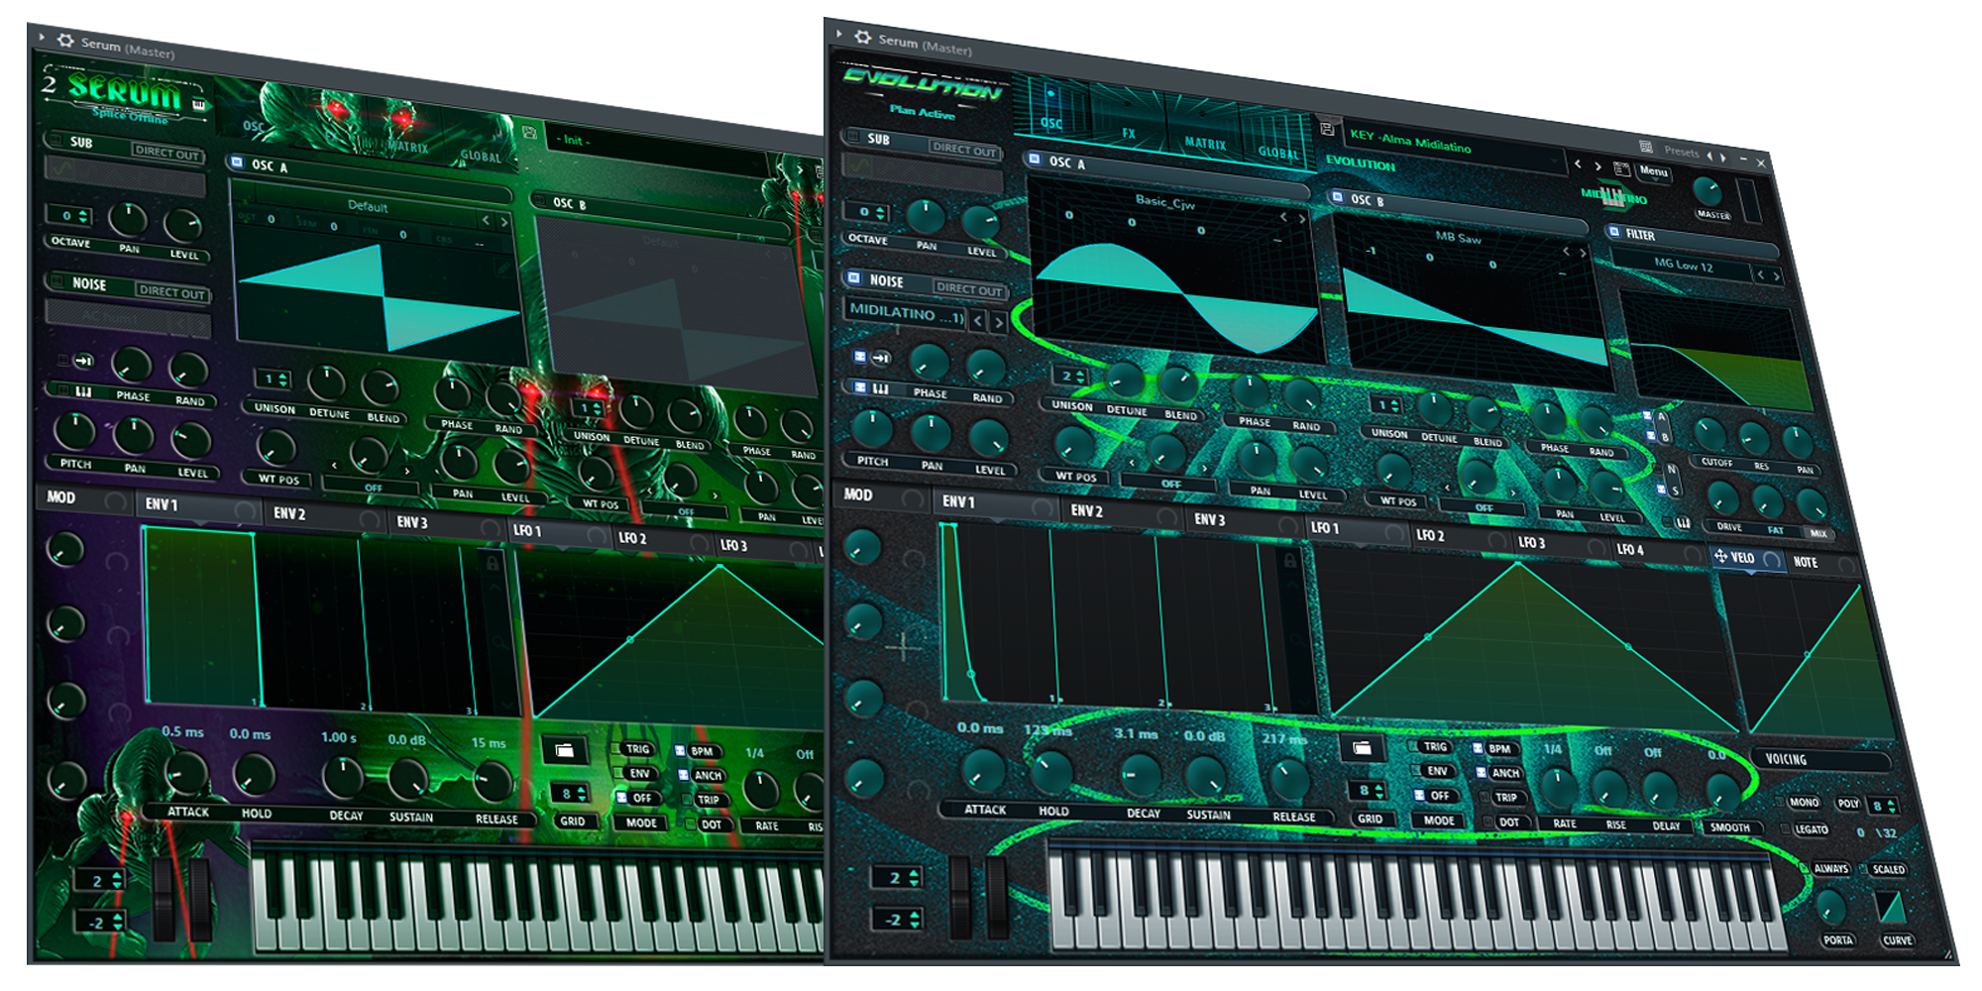This screenshot has width=1982, height=991.
Task: Toggle OSC A enable in Evolution window
Action: (x=1034, y=159)
